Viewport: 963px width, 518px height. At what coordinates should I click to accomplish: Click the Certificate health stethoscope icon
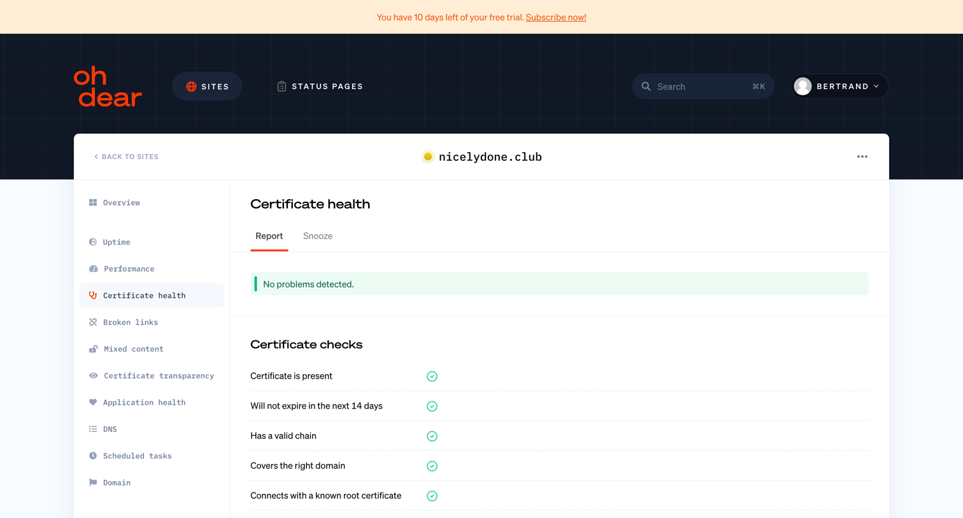tap(93, 295)
